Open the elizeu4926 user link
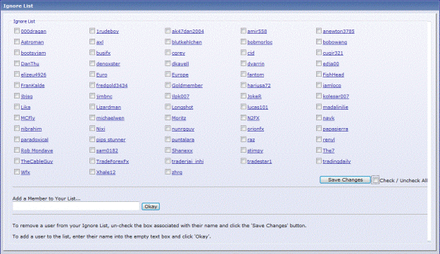Image resolution: width=440 pixels, height=254 pixels. coord(33,75)
